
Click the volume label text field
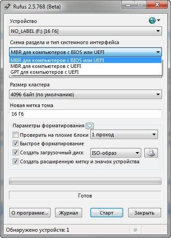(85, 114)
